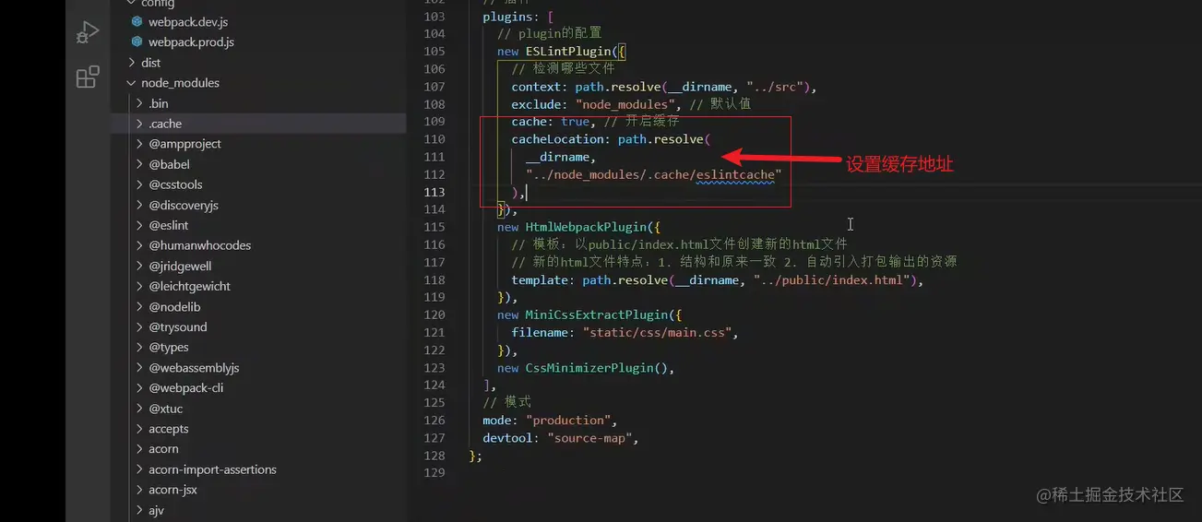This screenshot has width=1202, height=522.
Task: Click the context property on line 107
Action: [x=536, y=87]
